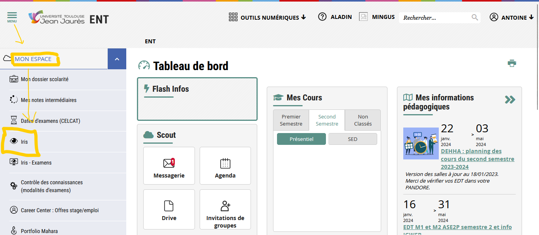Click the Flash Infos lightning icon
The height and width of the screenshot is (235, 539).
(147, 89)
